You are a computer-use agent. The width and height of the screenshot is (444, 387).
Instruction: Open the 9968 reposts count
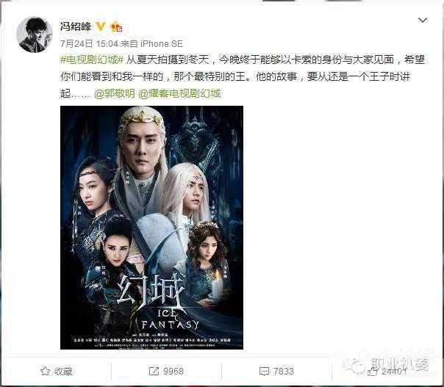tap(173, 371)
